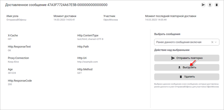Image resolution: width=224 pixels, height=110 pixels.
Task: Click the 'Отправить повторно' button
Action: 187,58
